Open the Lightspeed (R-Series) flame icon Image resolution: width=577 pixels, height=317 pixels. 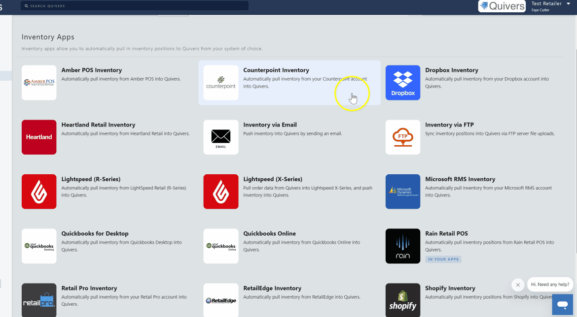point(39,192)
